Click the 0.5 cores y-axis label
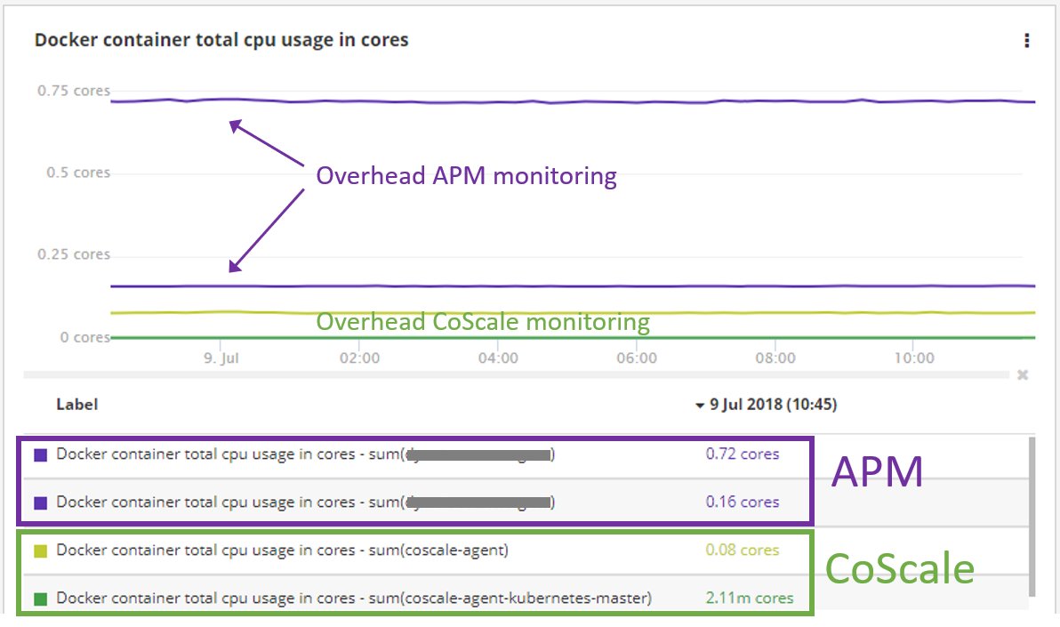This screenshot has width=1060, height=627. pyautogui.click(x=78, y=173)
